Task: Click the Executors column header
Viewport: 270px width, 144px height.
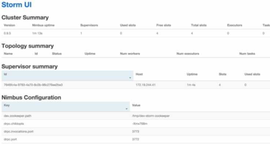Action: pyautogui.click(x=235, y=25)
